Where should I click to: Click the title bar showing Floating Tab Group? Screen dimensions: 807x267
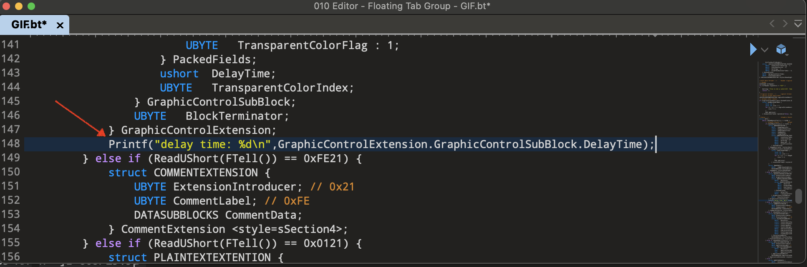click(x=403, y=6)
